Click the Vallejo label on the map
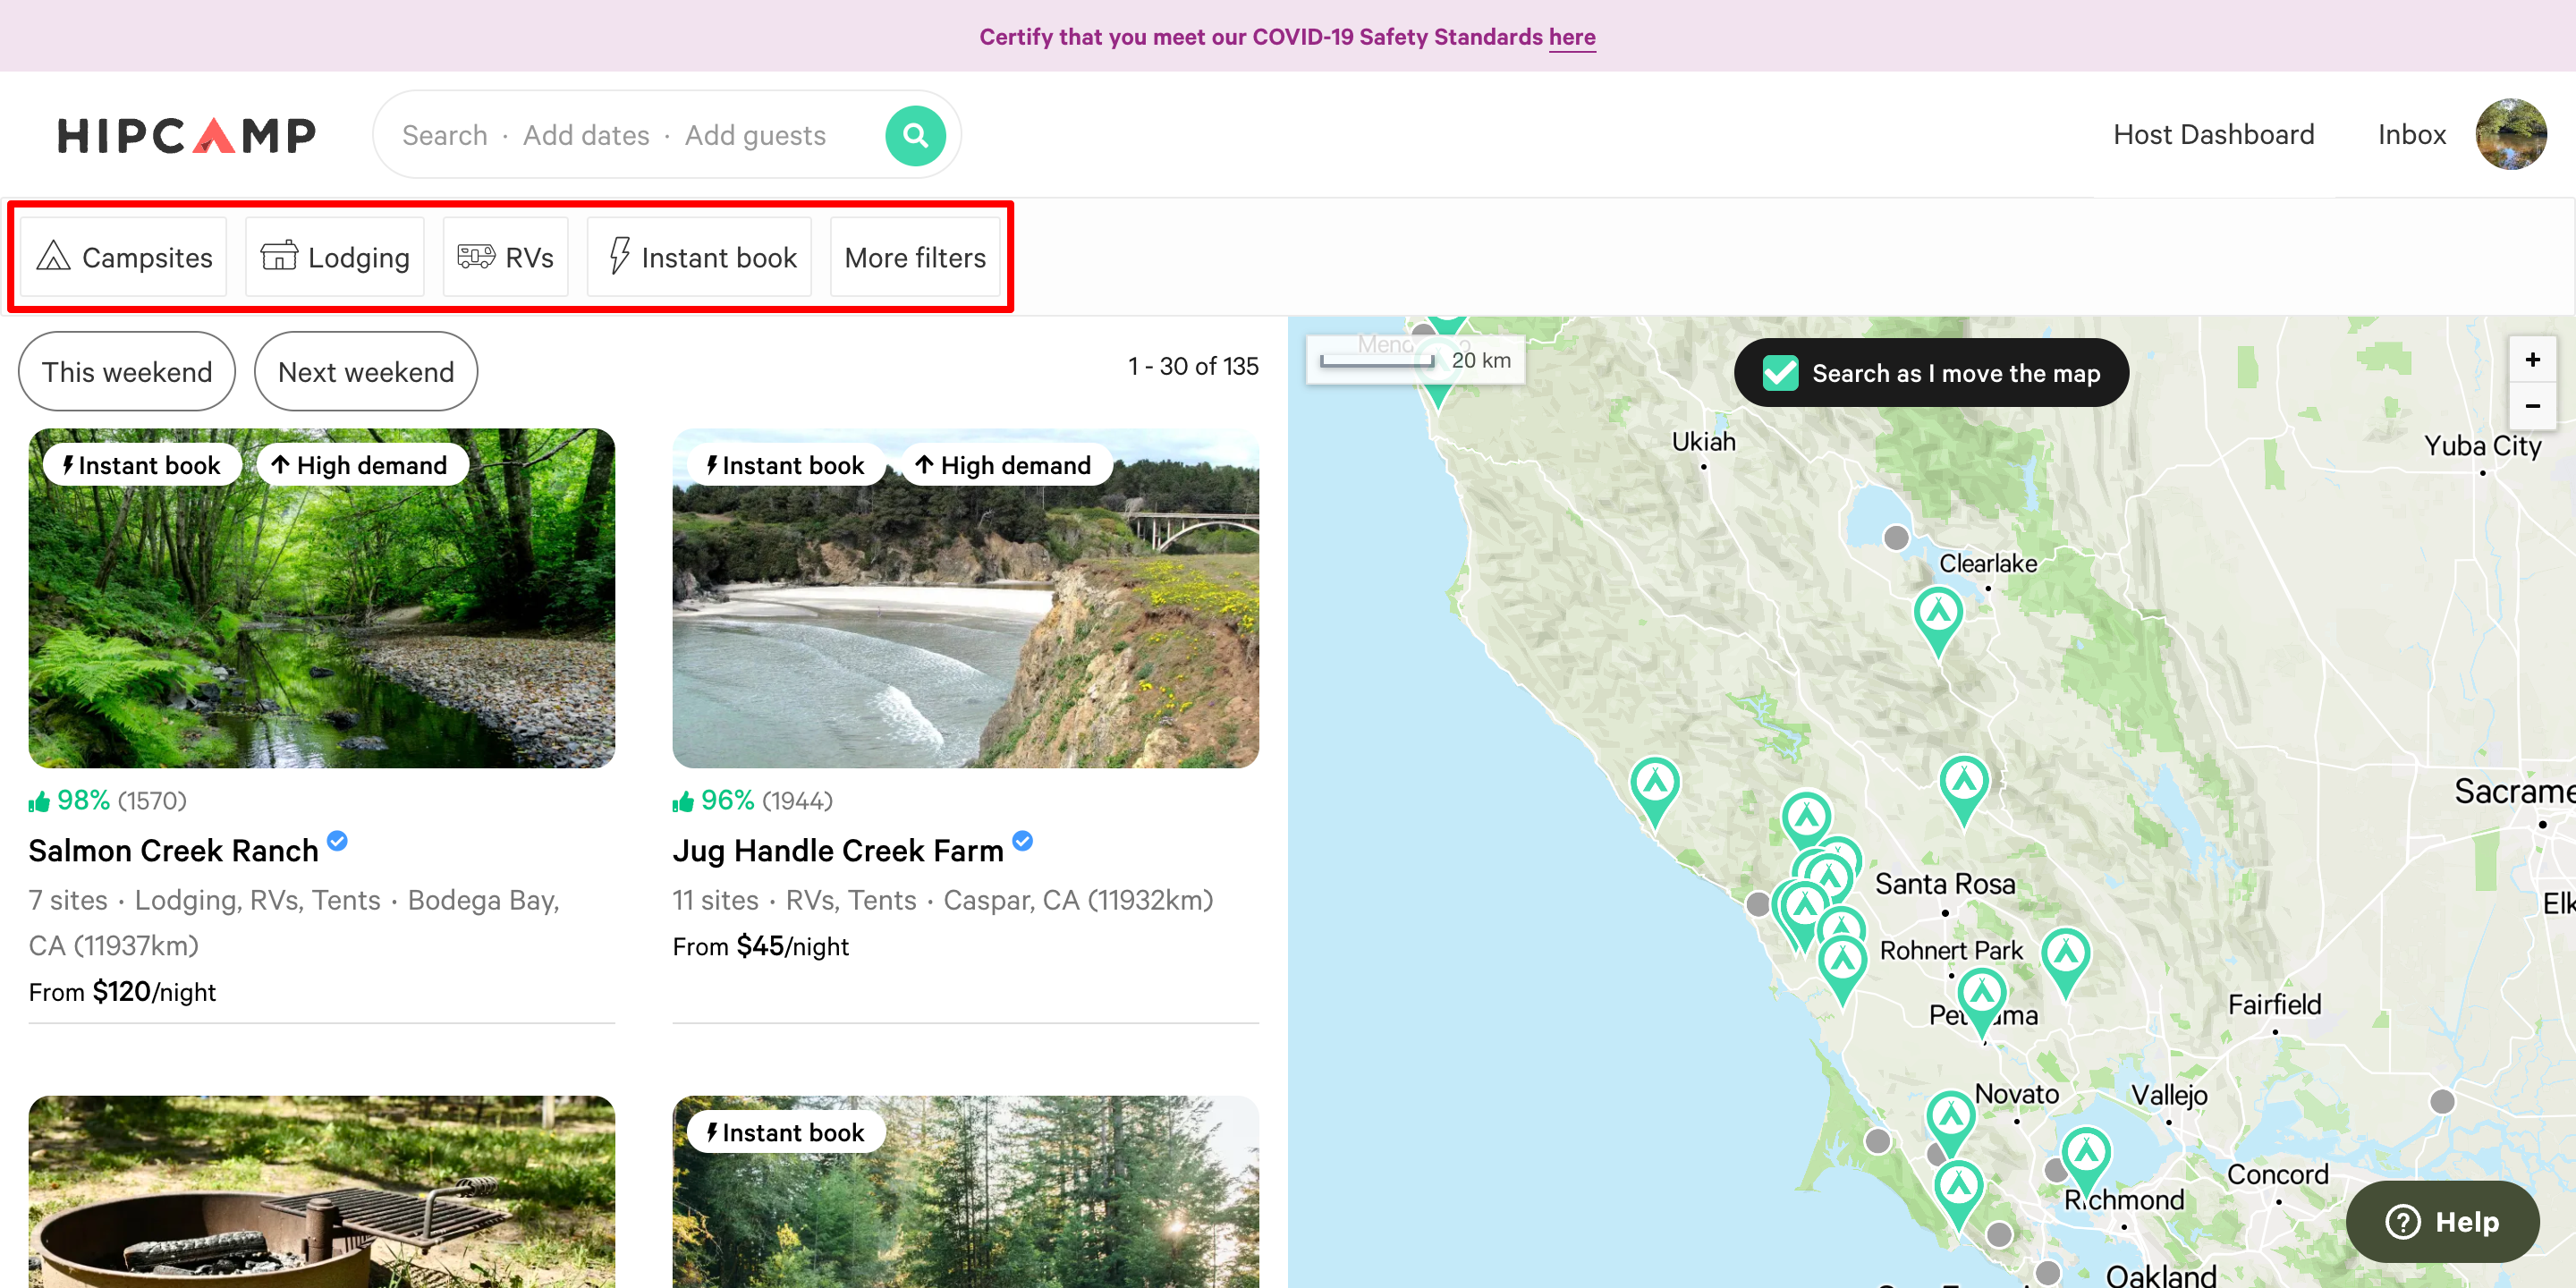2576x1288 pixels. click(2169, 1095)
